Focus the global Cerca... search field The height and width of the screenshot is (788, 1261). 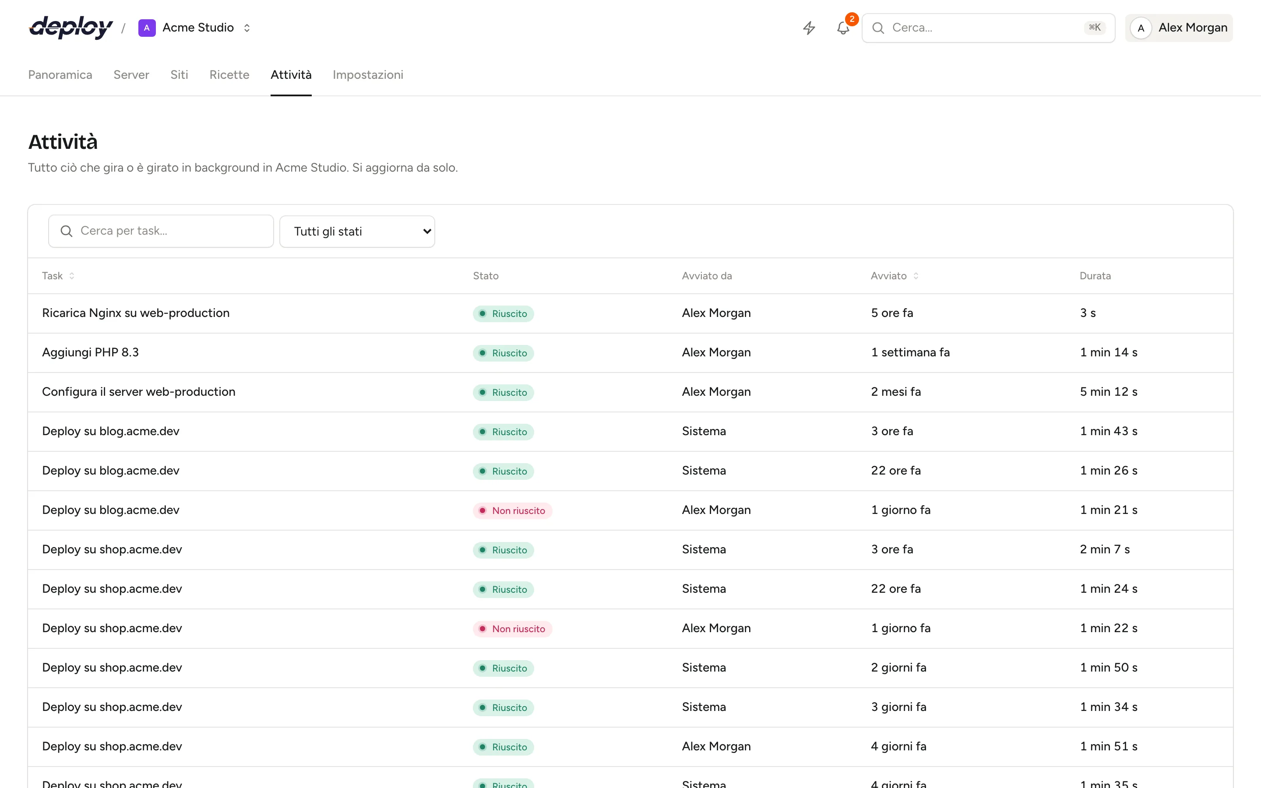988,28
